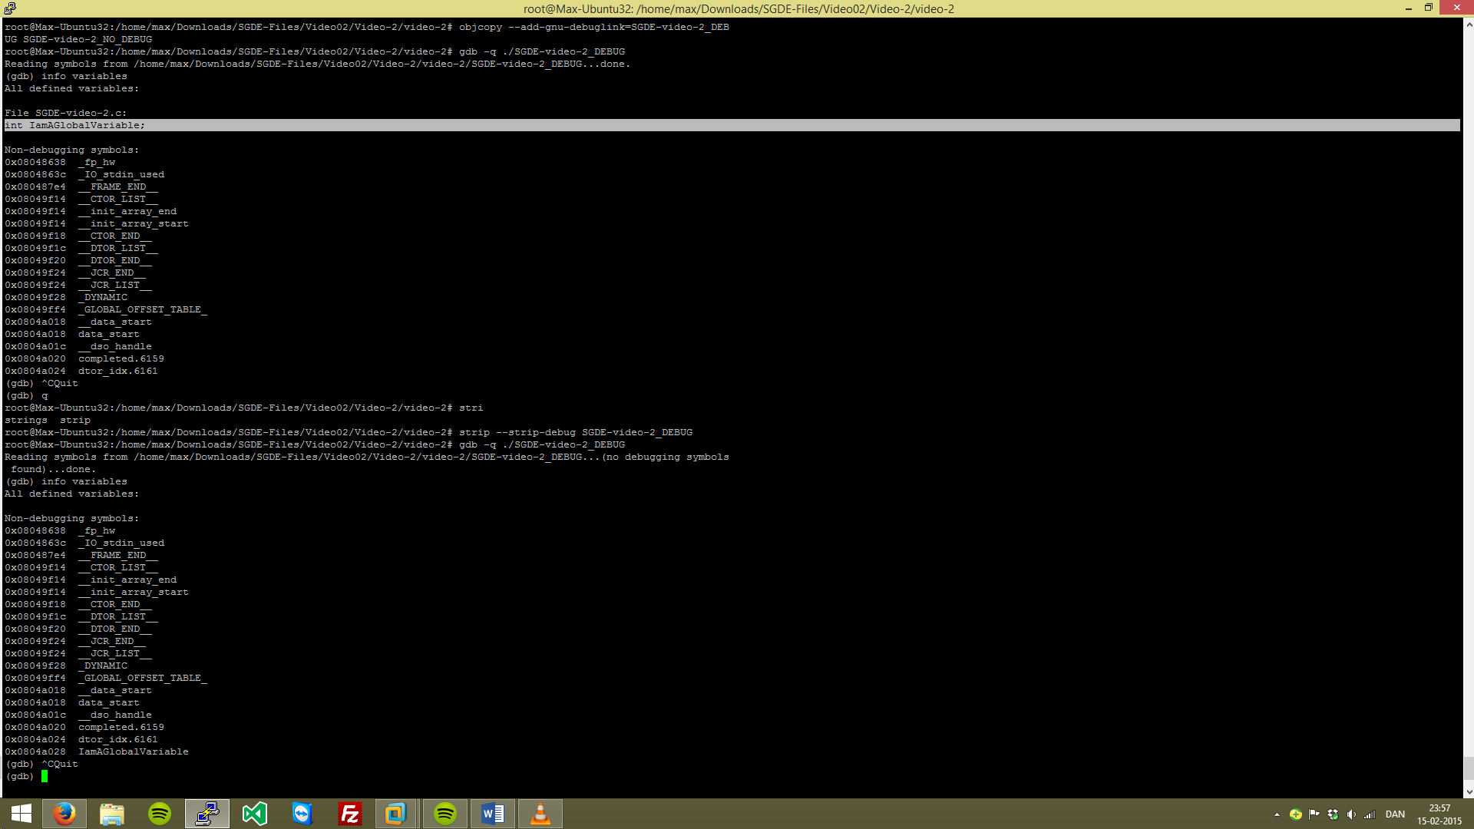Start TeamViewer from the taskbar
This screenshot has height=829, width=1474.
click(302, 813)
